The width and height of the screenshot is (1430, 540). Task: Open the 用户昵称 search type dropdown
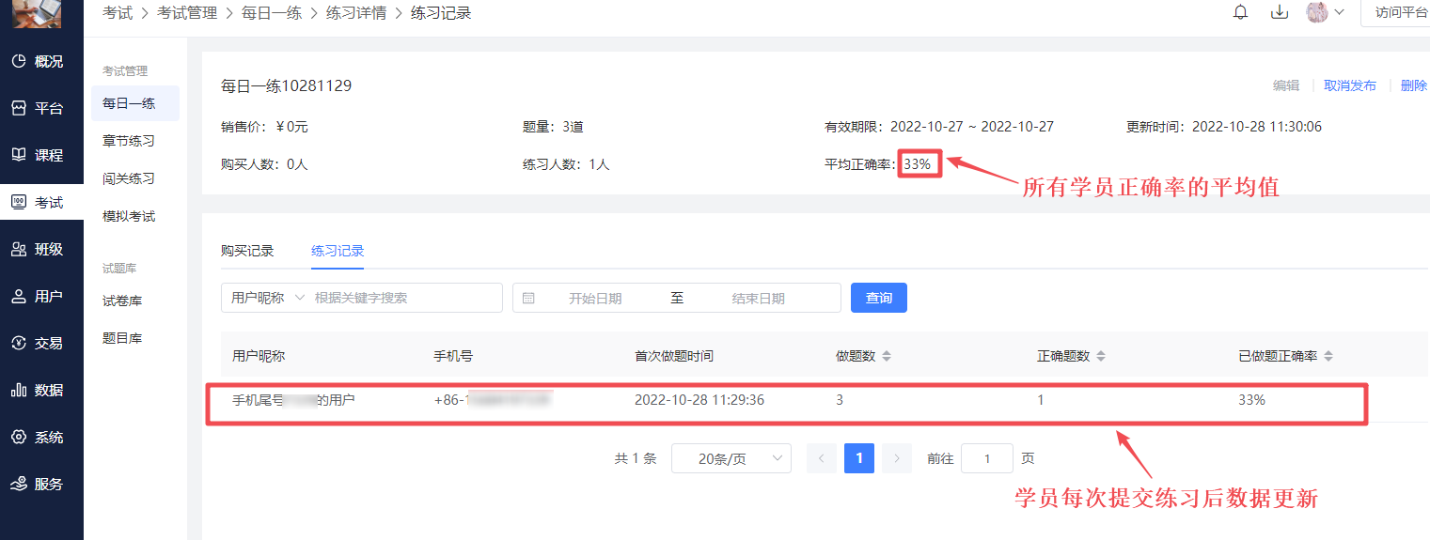click(x=268, y=298)
